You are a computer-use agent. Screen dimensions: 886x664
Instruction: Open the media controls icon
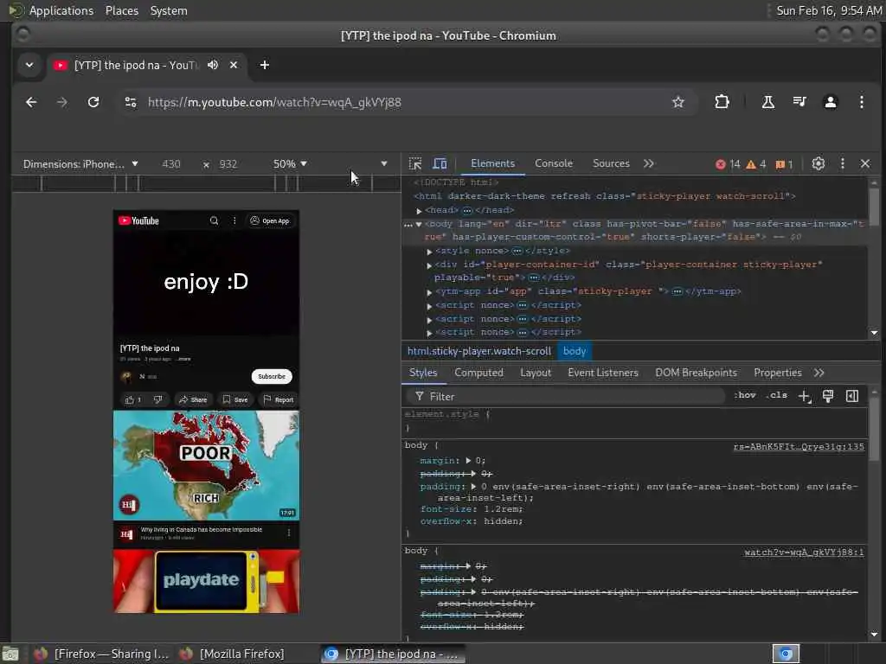point(799,102)
